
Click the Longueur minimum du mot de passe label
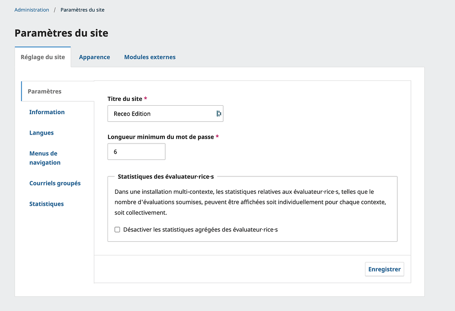coord(161,137)
